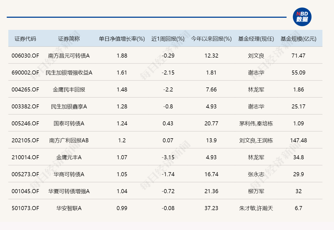The height and width of the screenshot is (230, 334).
Task: Select daily growth value 0.99
Action: tap(122, 208)
